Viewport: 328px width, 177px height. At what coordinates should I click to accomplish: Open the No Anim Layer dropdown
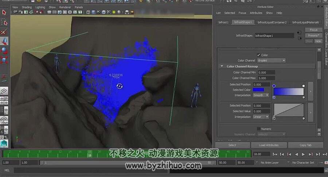(x=270, y=162)
